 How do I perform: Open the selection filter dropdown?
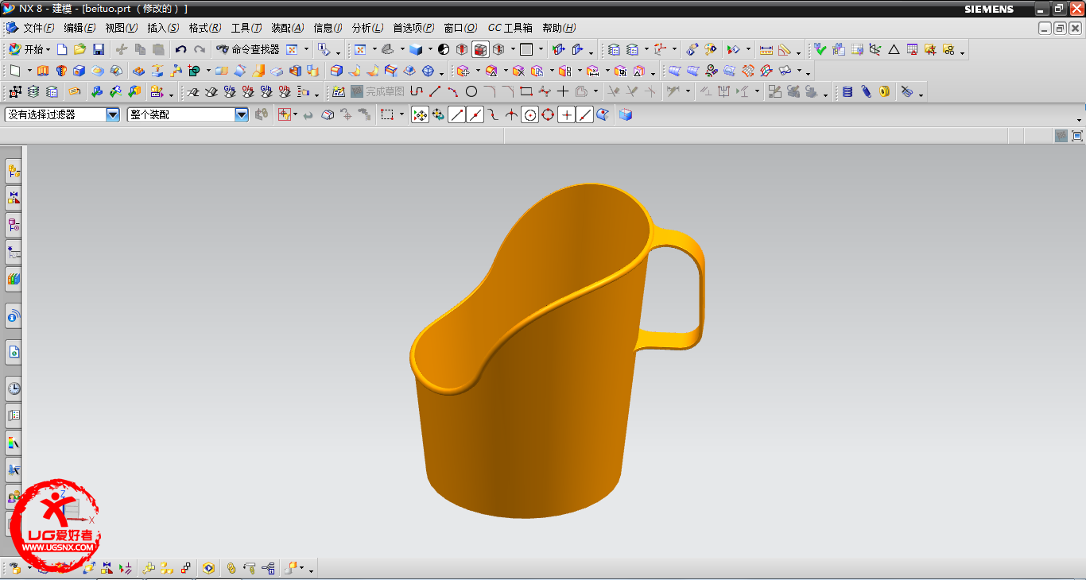[x=113, y=114]
